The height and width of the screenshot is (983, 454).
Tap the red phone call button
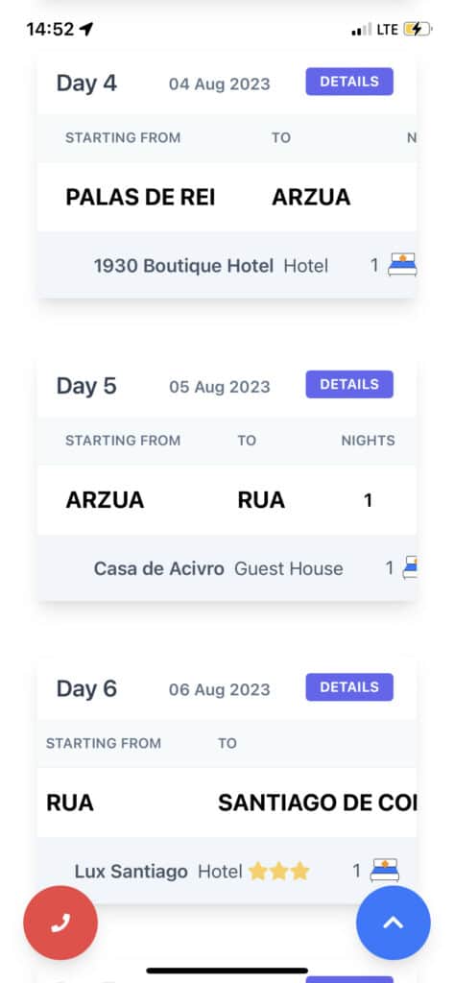click(60, 923)
